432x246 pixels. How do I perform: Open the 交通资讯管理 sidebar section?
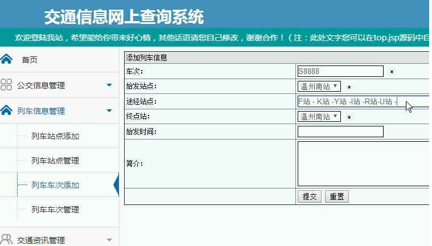[x=41, y=240]
